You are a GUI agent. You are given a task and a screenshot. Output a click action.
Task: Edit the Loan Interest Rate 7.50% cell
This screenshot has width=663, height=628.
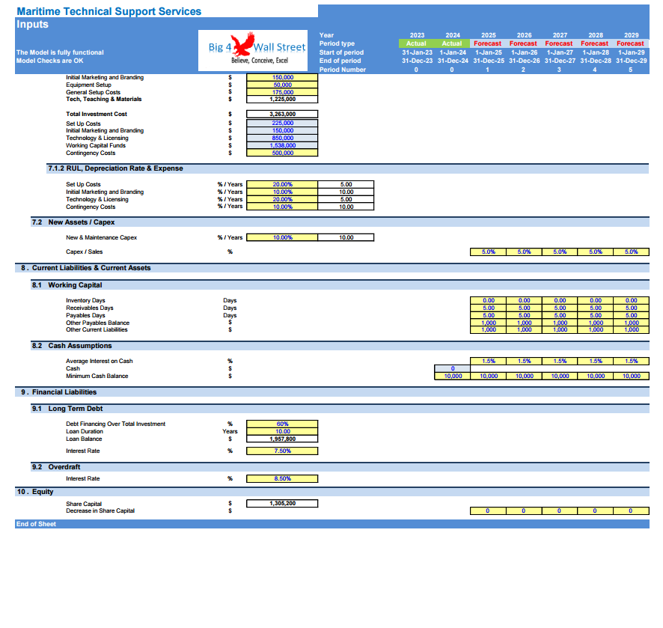[282, 451]
